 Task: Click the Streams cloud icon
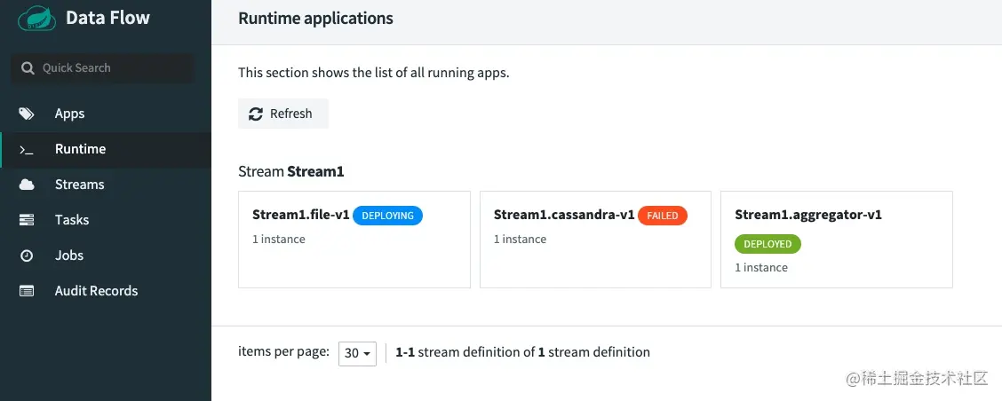coord(27,185)
